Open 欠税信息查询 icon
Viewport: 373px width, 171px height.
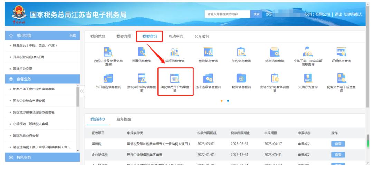tap(241, 52)
